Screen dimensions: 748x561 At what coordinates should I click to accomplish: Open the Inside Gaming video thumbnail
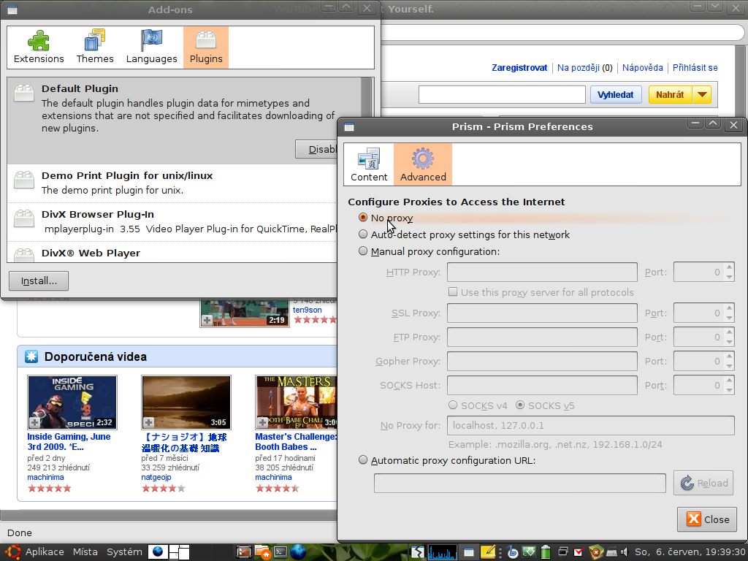(x=72, y=402)
